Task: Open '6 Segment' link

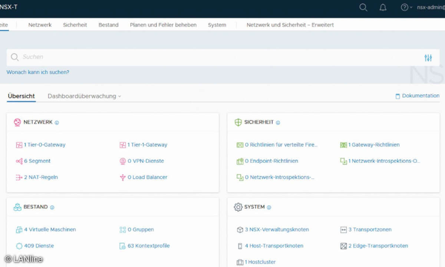Action: click(37, 161)
